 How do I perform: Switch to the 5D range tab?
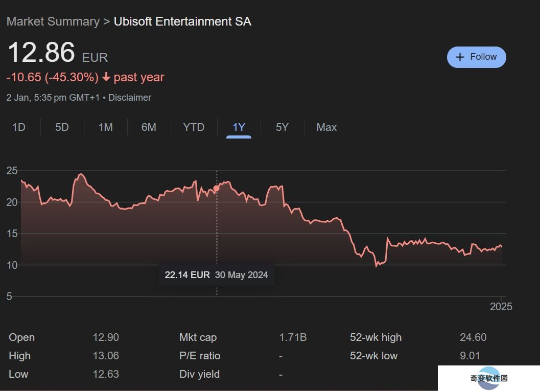(x=62, y=127)
